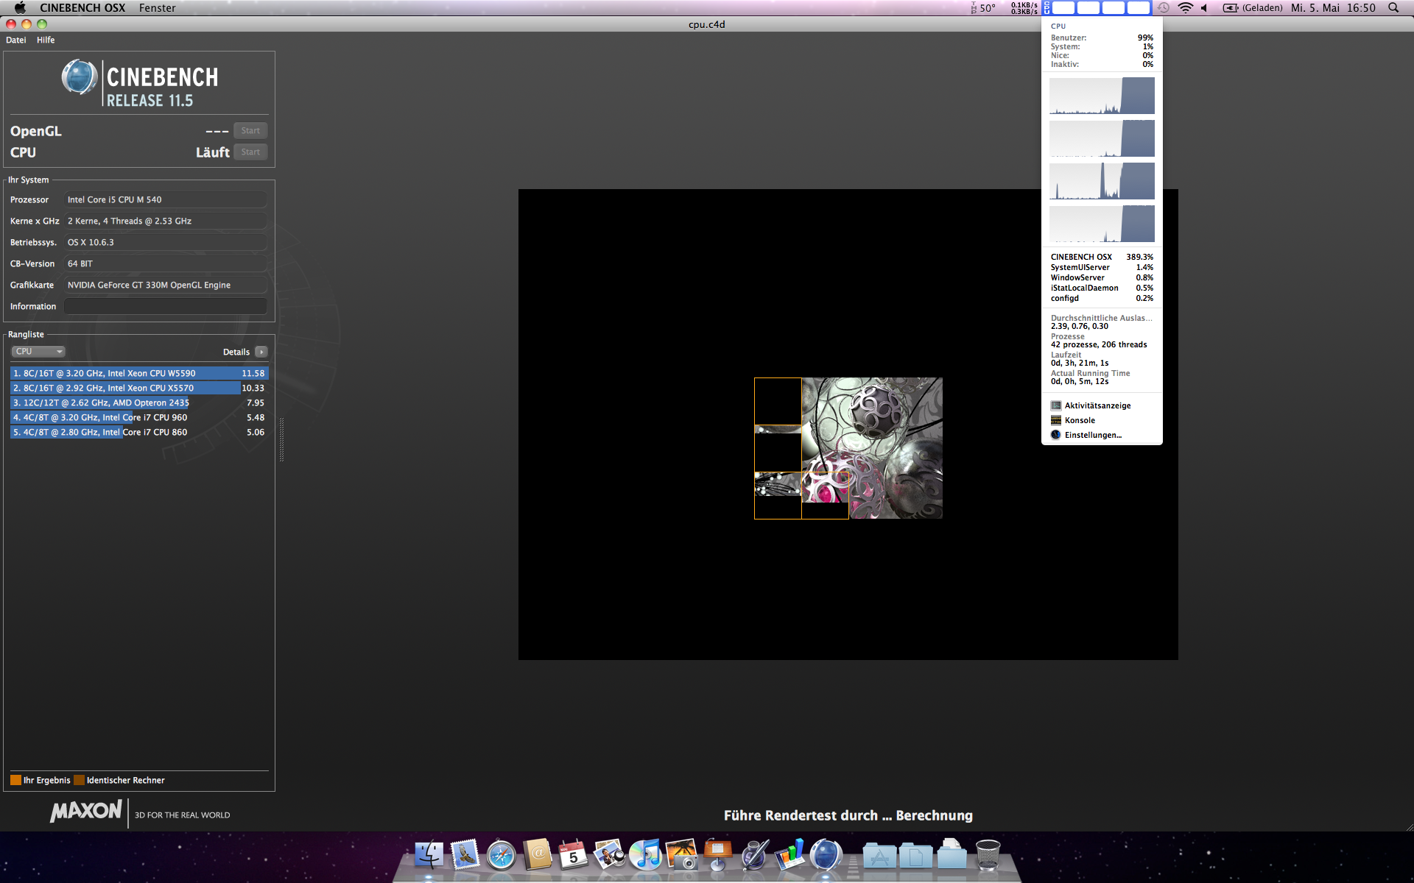Select ranking row AMD Opteron 2435

[x=138, y=403]
